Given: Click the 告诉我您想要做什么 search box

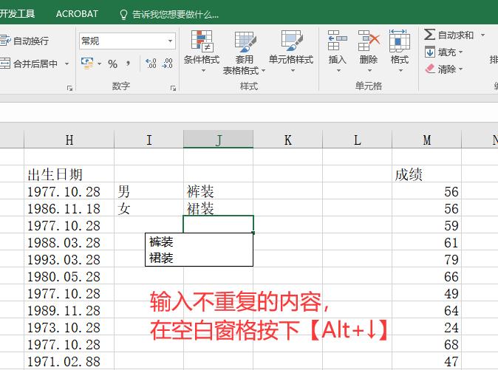Looking at the screenshot, I should point(174,14).
